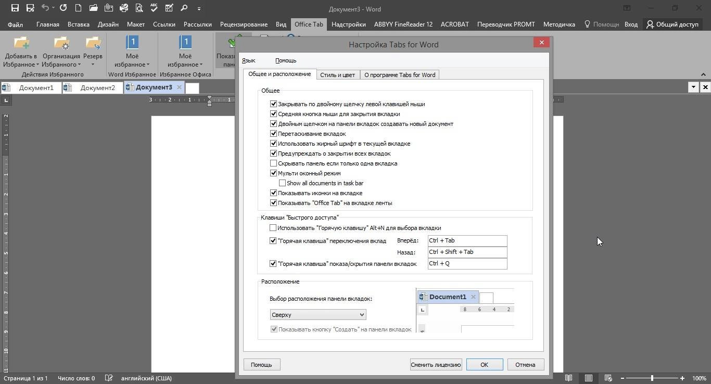This screenshot has height=384, width=711.
Task: Switch to Стиль и цвет tab
Action: pos(337,75)
